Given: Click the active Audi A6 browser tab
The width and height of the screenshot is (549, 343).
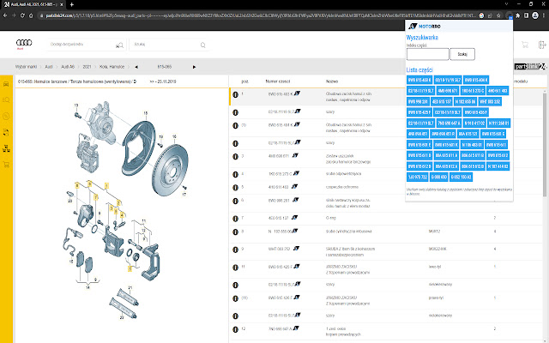Looking at the screenshot, I should pyautogui.click(x=34, y=4).
